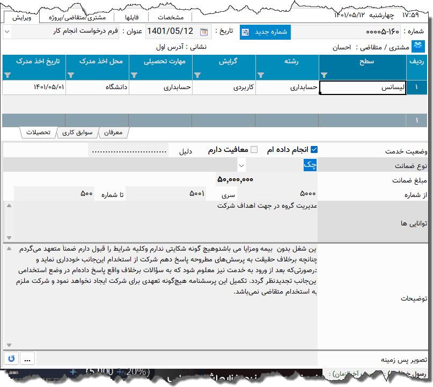Switch to the فایلها tab
The width and height of the screenshot is (433, 387).
pos(133,17)
